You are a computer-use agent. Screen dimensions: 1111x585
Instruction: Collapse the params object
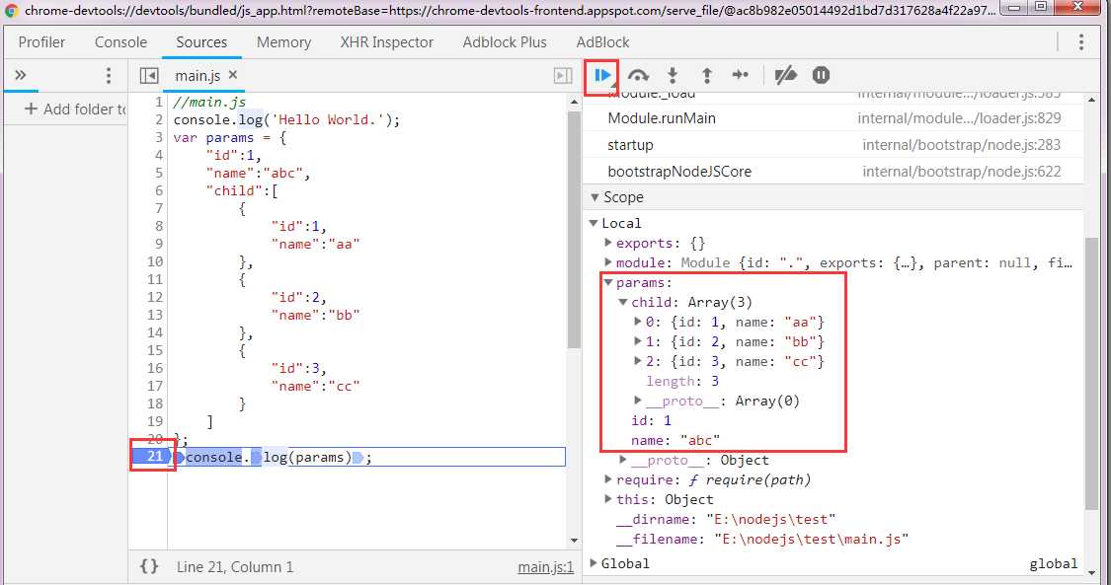tap(608, 282)
